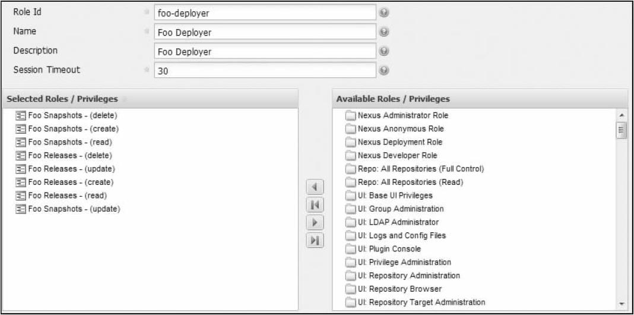Viewport: 634px width, 315px height.
Task: Click help icon next to Role Id field
Action: pyautogui.click(x=385, y=12)
